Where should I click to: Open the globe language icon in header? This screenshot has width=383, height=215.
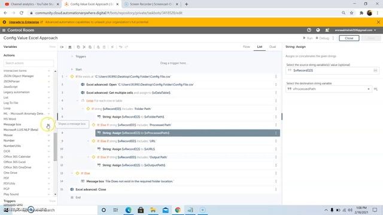[x=318, y=30]
